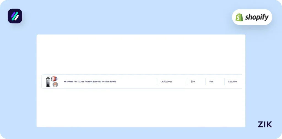Click the ZIK Analytics striped app icon
This screenshot has width=282, height=139.
click(x=15, y=16)
